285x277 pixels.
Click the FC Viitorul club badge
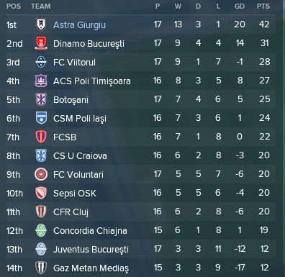point(41,62)
